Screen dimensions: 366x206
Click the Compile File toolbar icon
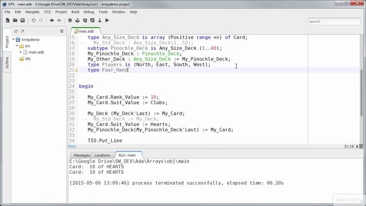[78, 21]
